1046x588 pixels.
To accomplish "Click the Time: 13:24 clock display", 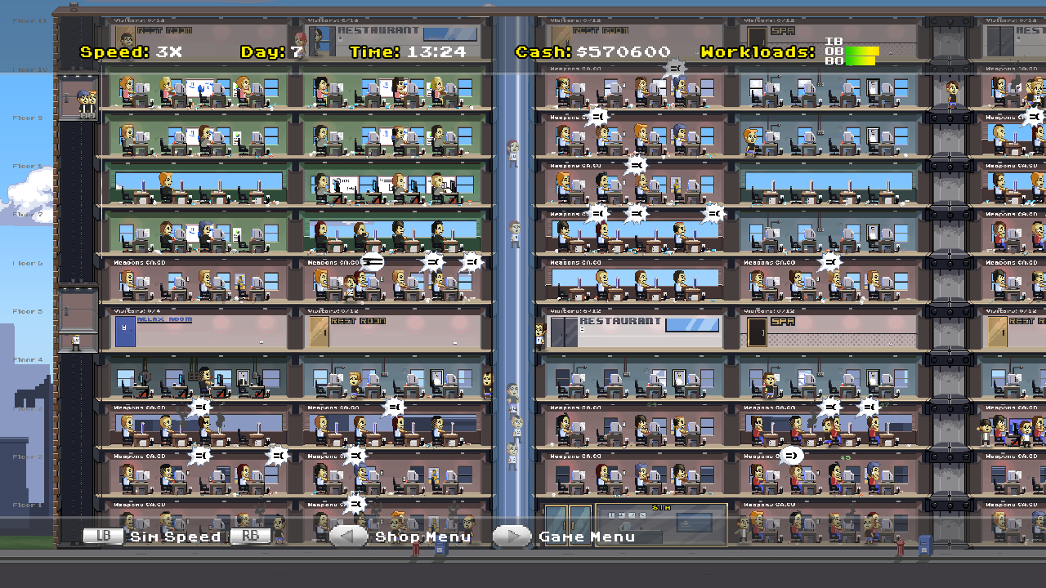I will (x=408, y=52).
